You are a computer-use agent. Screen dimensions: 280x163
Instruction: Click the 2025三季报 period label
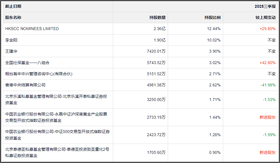[265, 6]
